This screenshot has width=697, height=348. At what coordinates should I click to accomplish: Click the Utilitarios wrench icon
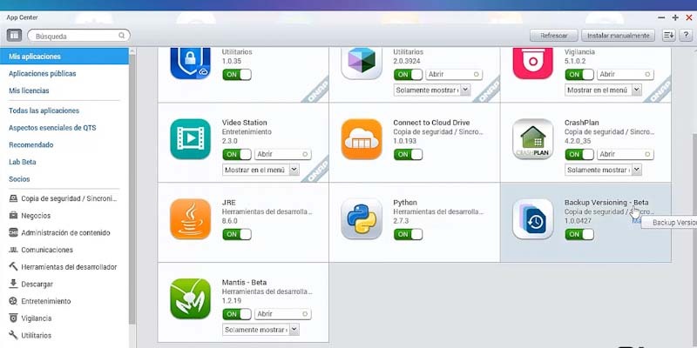click(13, 336)
